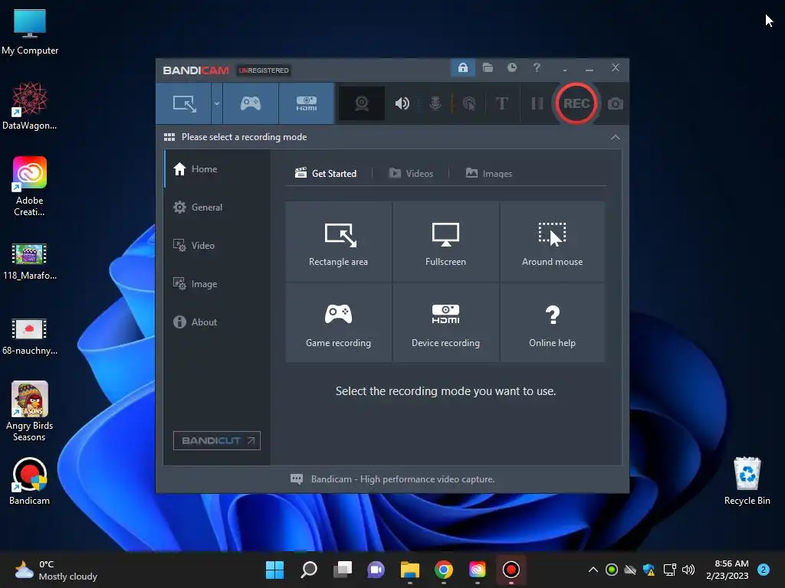Show hidden tray icons chevron
The image size is (785, 588).
(x=593, y=570)
